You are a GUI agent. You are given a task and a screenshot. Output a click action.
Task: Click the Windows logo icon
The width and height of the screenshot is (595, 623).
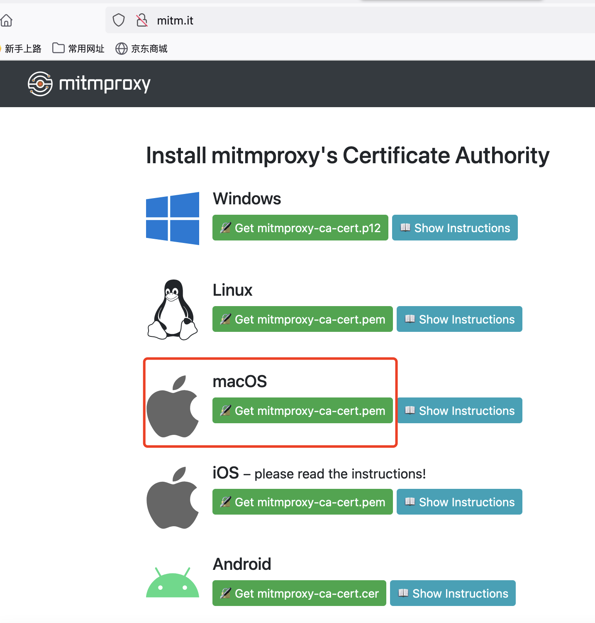pyautogui.click(x=173, y=218)
